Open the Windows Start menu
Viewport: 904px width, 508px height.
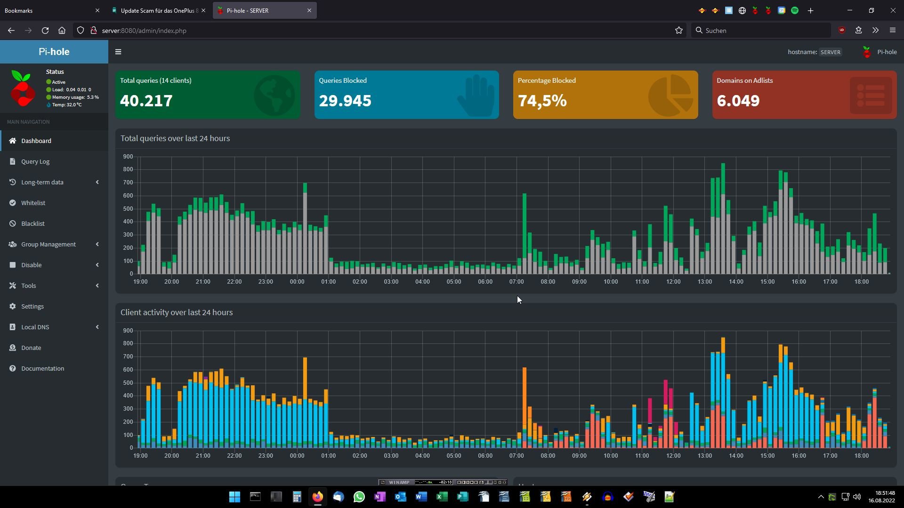click(x=234, y=497)
